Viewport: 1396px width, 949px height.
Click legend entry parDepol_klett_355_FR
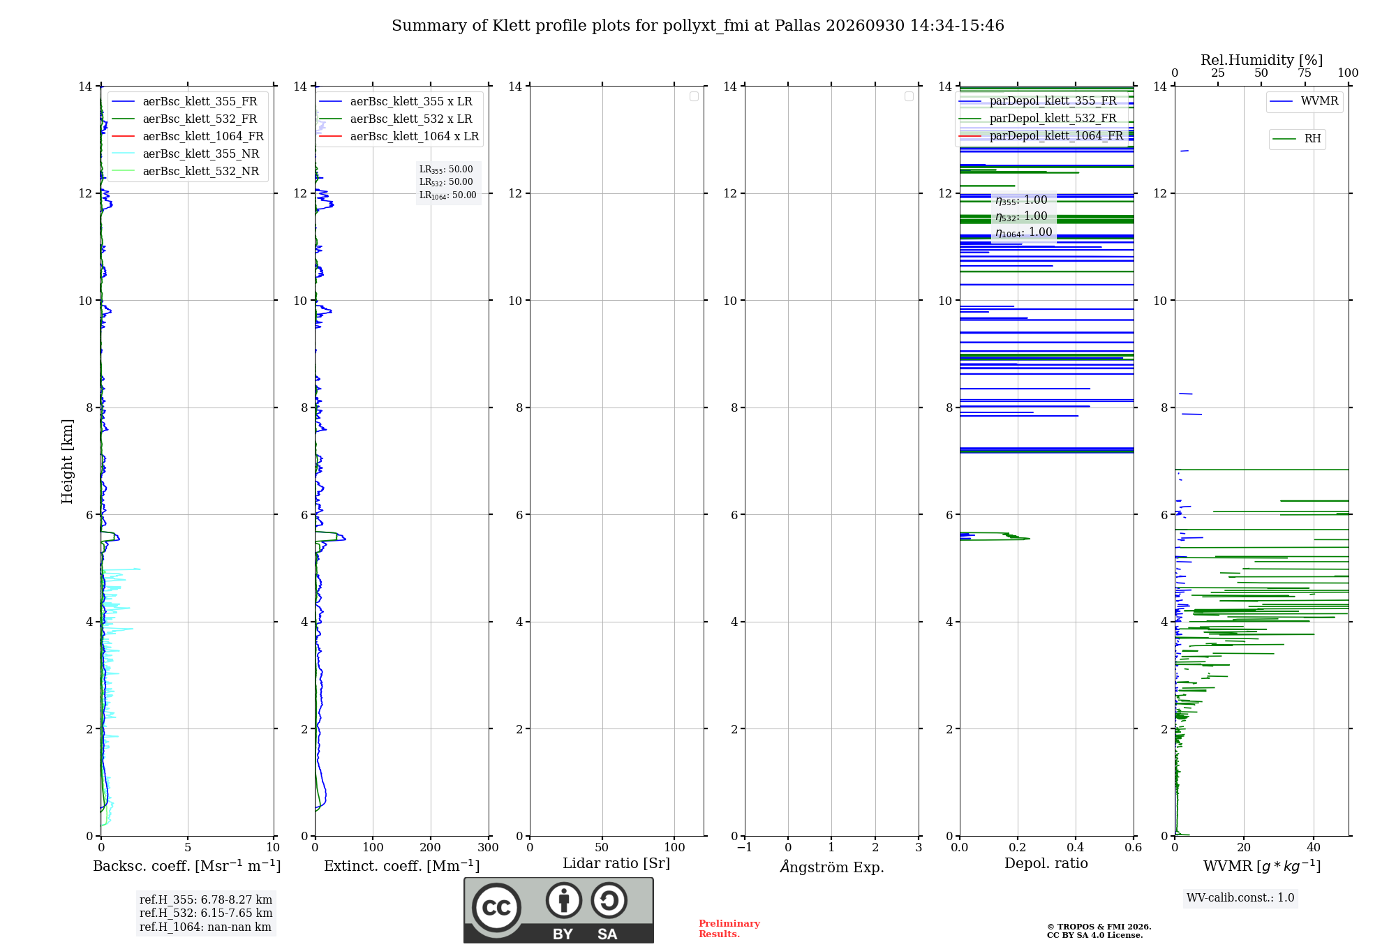click(1039, 100)
